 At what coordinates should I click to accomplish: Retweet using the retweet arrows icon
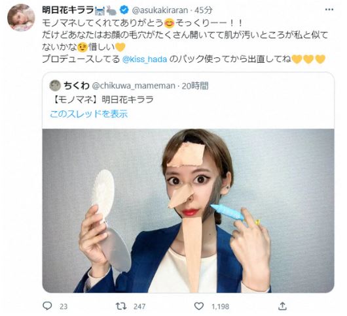tap(121, 306)
